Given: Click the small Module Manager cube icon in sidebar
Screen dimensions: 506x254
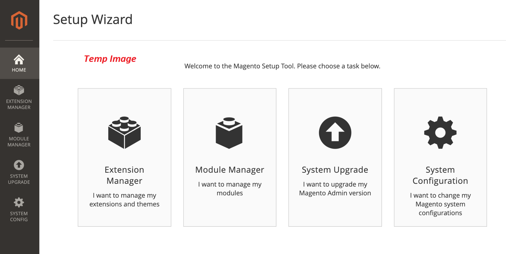Looking at the screenshot, I should 19,128.
